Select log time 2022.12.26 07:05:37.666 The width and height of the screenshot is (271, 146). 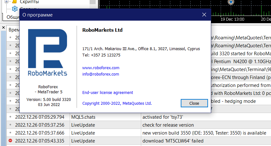40,133
